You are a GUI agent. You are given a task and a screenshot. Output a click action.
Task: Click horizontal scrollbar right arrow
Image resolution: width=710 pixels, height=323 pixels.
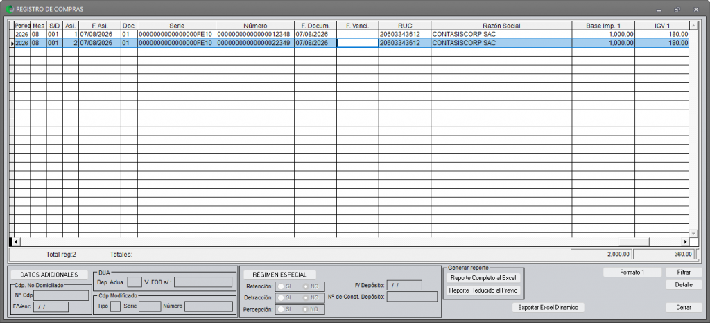(x=685, y=241)
